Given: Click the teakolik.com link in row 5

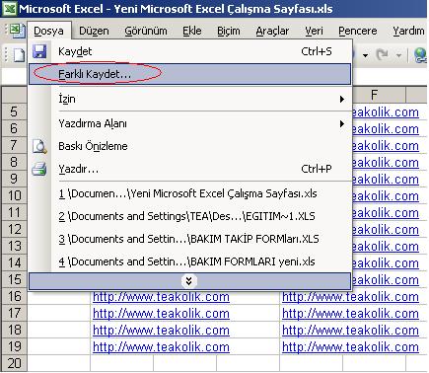Looking at the screenshot, I should coord(386,112).
